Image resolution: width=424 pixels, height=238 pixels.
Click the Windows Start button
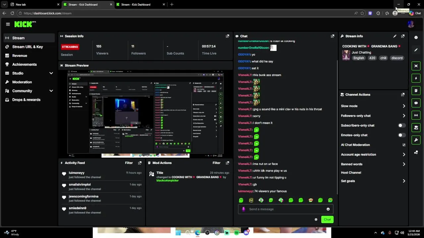pos(178,233)
